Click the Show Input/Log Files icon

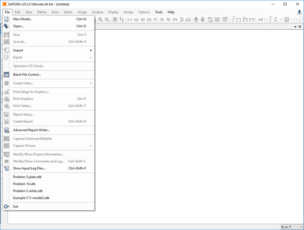point(6,168)
